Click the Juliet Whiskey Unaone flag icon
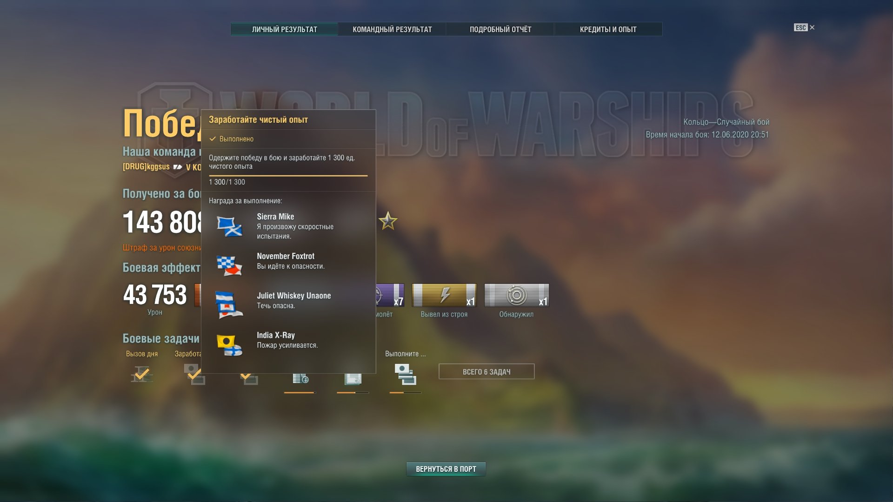The height and width of the screenshot is (502, 893). click(x=229, y=304)
